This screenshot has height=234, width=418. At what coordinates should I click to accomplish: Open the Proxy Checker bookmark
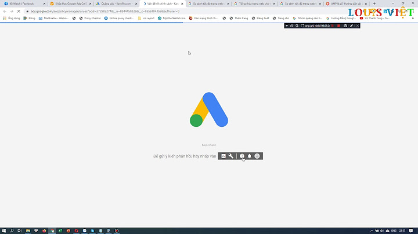[90, 18]
